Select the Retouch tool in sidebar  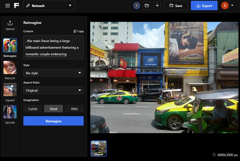point(10,70)
